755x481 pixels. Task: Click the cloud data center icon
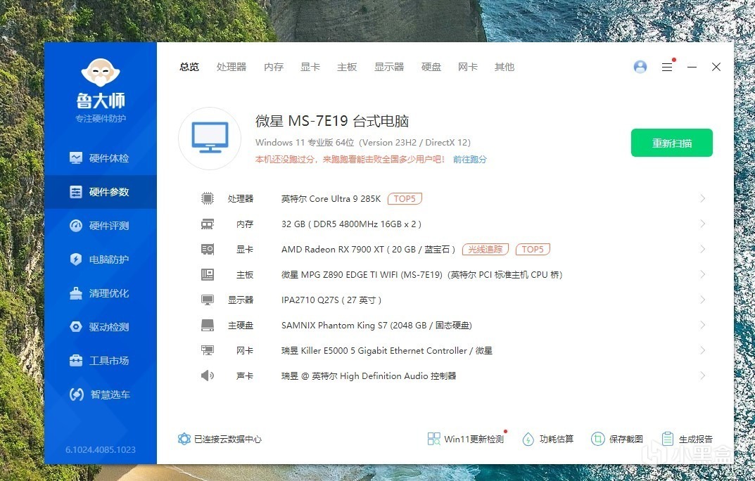pos(184,439)
